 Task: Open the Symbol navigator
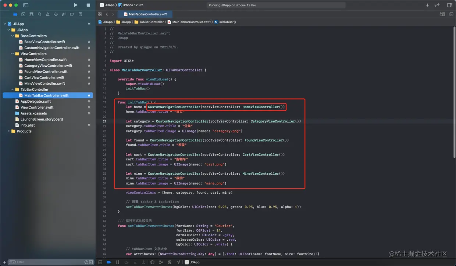click(31, 14)
